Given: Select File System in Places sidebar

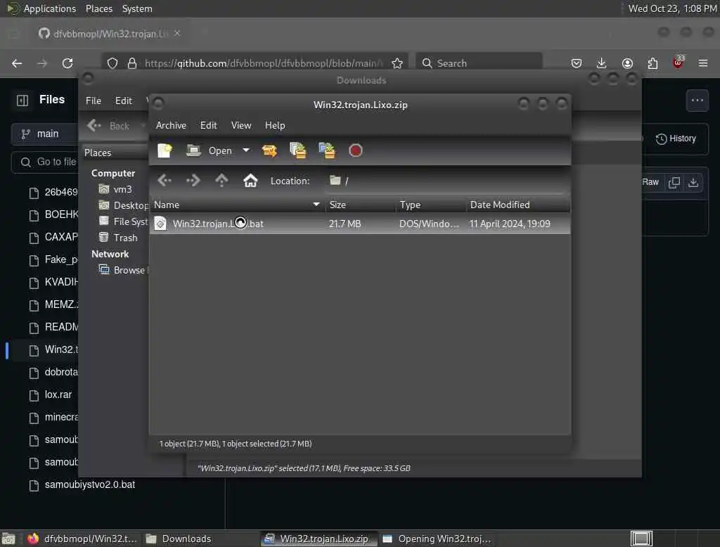Looking at the screenshot, I should pos(124,221).
